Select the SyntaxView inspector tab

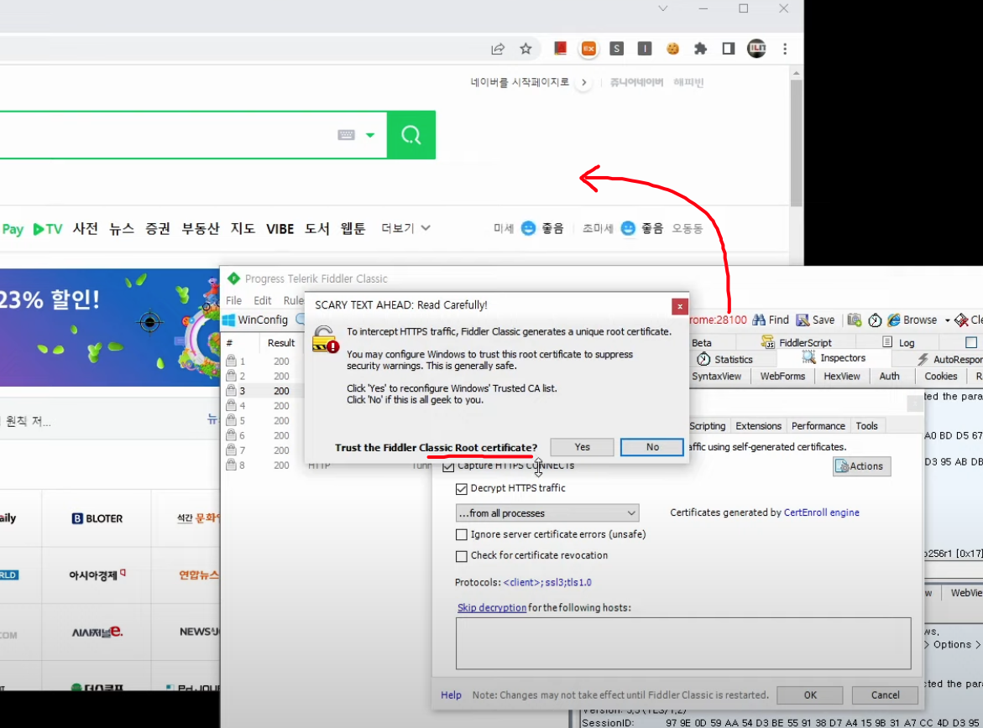(x=717, y=376)
